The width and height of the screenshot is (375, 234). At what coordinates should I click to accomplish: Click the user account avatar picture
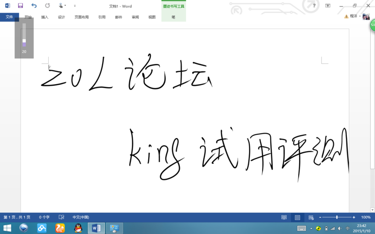366,17
